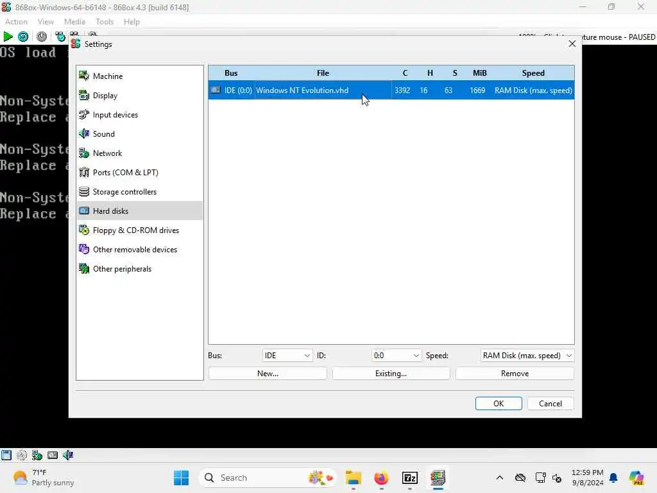
Task: Open the Help menu
Action: [132, 22]
